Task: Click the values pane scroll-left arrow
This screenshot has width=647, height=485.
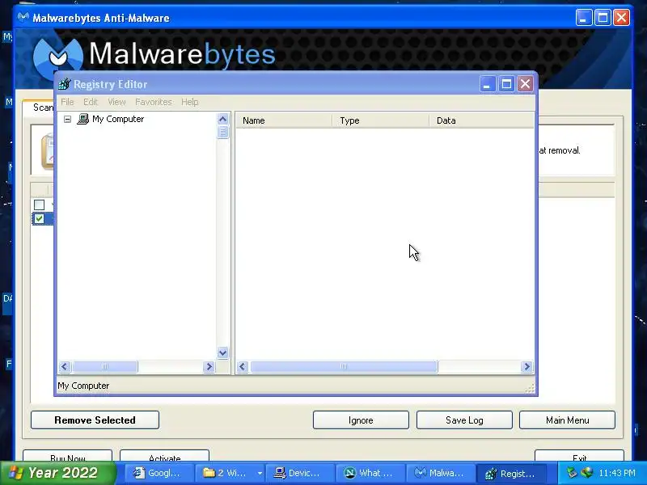Action: point(243,367)
